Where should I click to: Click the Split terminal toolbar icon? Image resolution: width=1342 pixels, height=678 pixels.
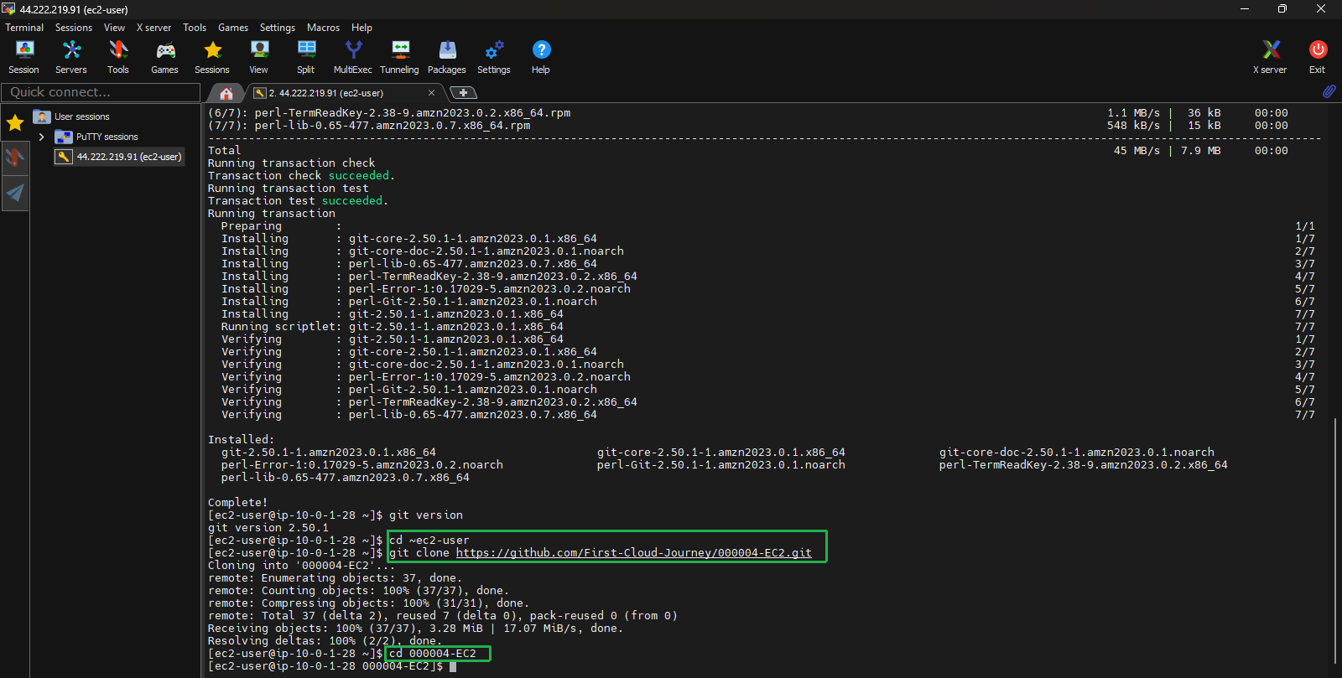(x=306, y=57)
